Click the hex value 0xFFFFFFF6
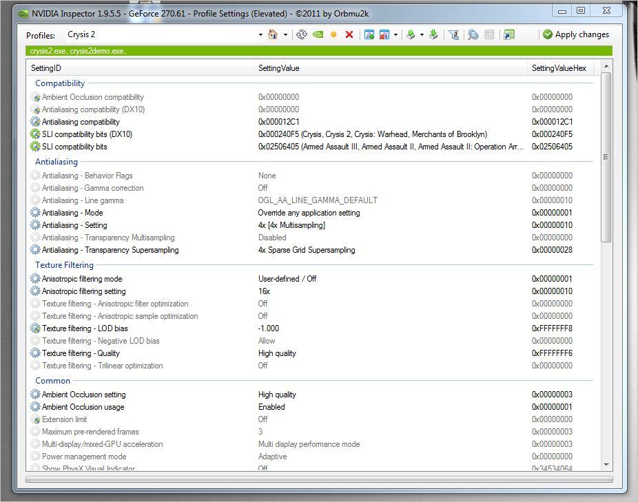Viewport: 638px width, 502px height. [552, 353]
